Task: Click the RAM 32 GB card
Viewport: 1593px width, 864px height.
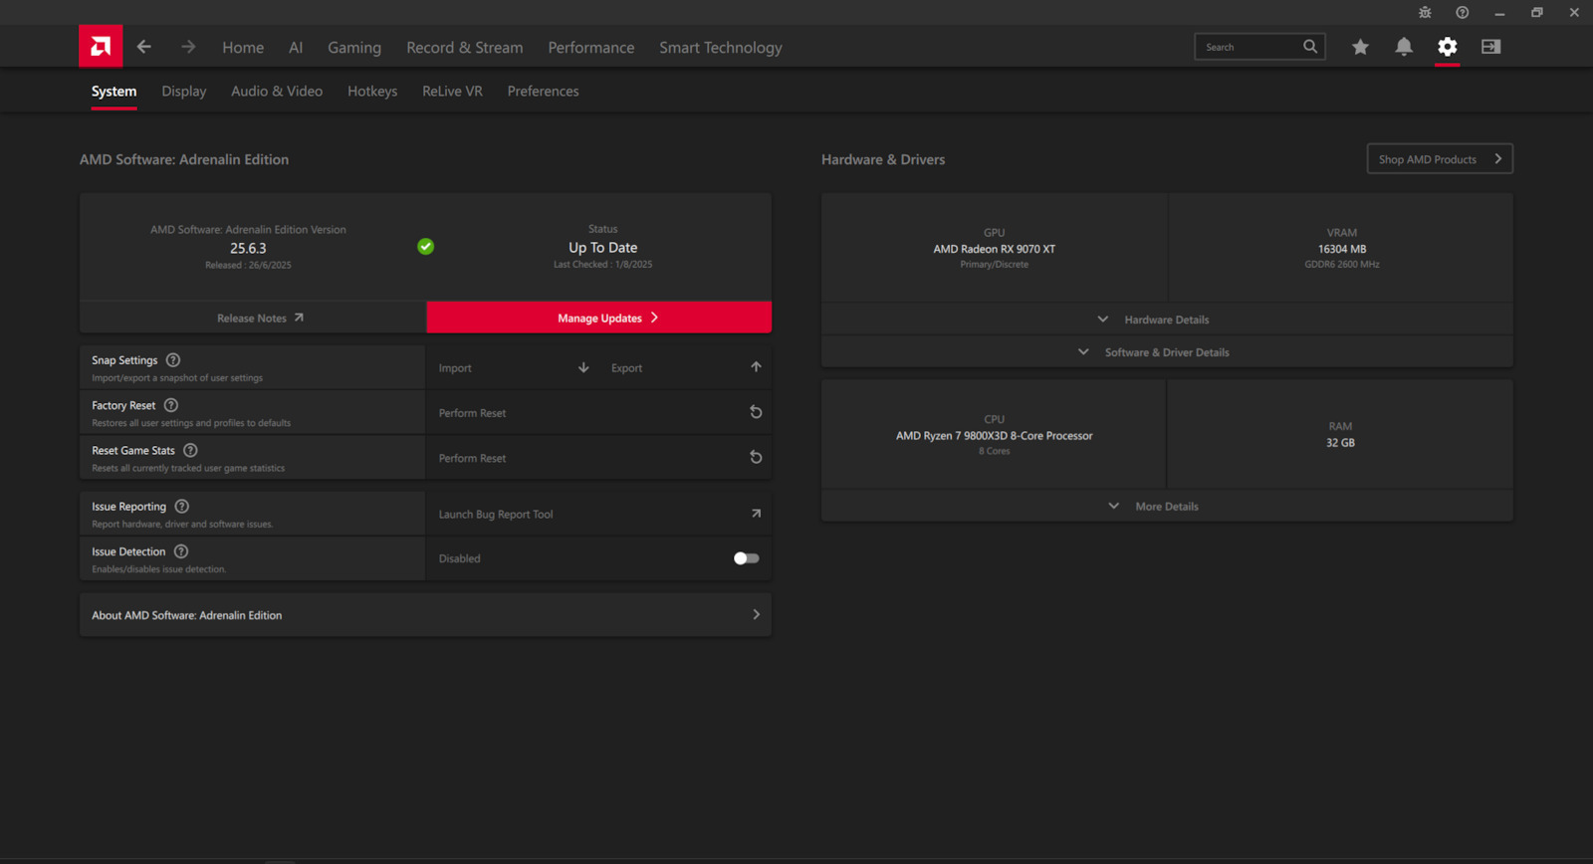Action: (1340, 434)
